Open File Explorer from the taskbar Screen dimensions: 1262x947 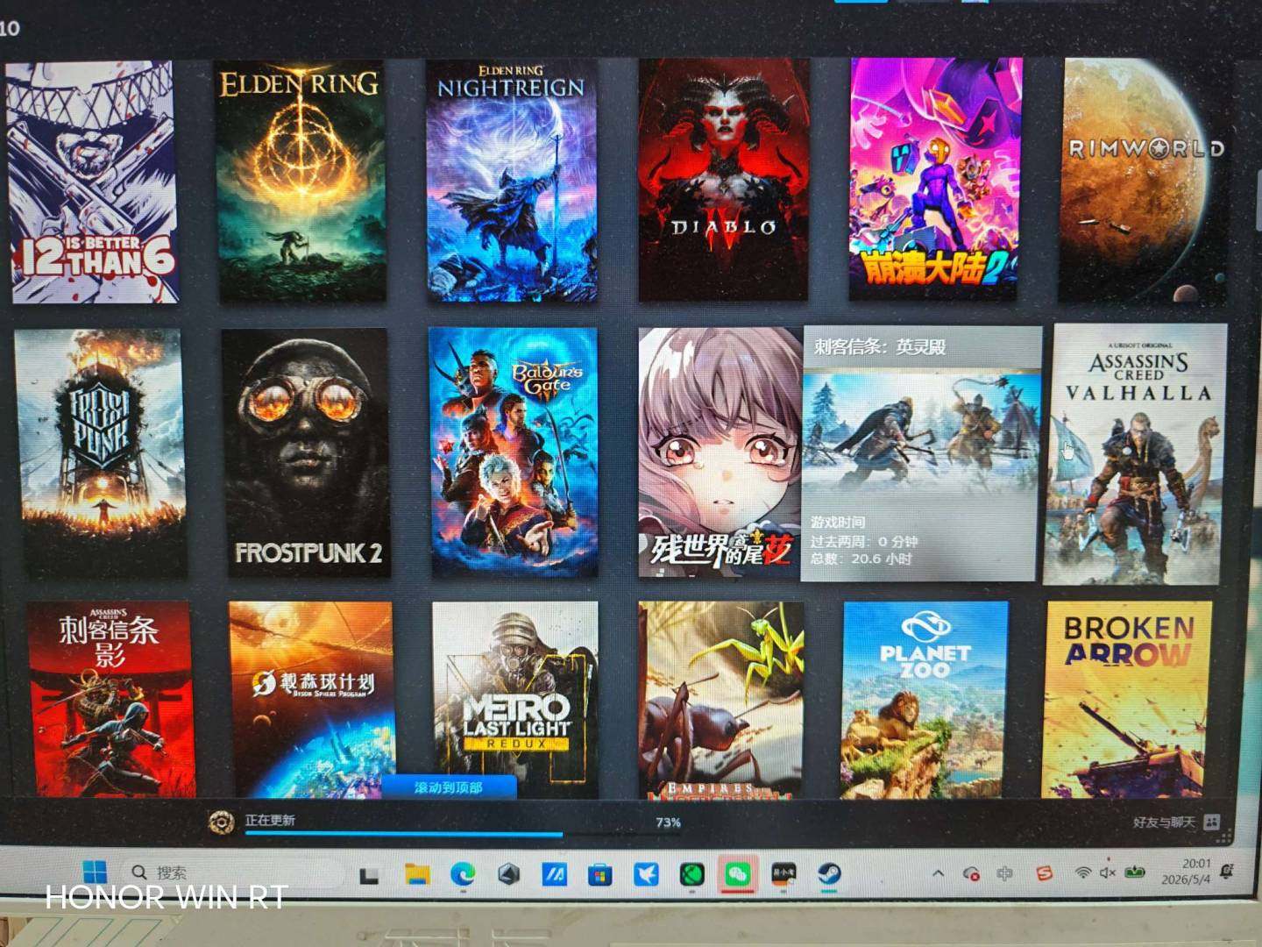417,874
